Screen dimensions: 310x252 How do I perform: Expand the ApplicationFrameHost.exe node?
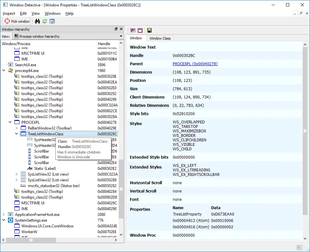coord(4,215)
